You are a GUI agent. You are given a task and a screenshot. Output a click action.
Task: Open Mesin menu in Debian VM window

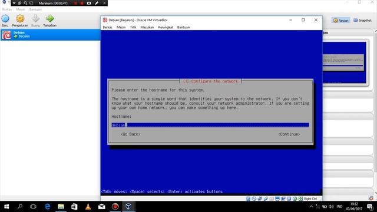pos(121,27)
